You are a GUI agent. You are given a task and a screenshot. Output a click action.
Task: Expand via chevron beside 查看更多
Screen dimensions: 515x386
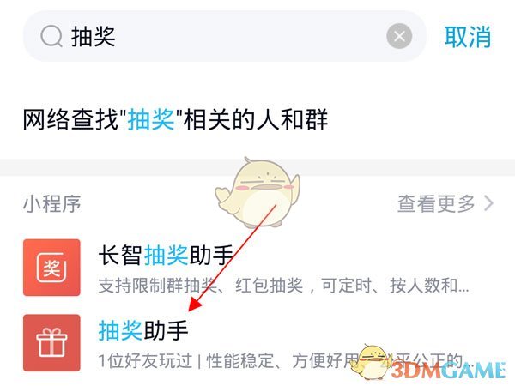pos(488,203)
